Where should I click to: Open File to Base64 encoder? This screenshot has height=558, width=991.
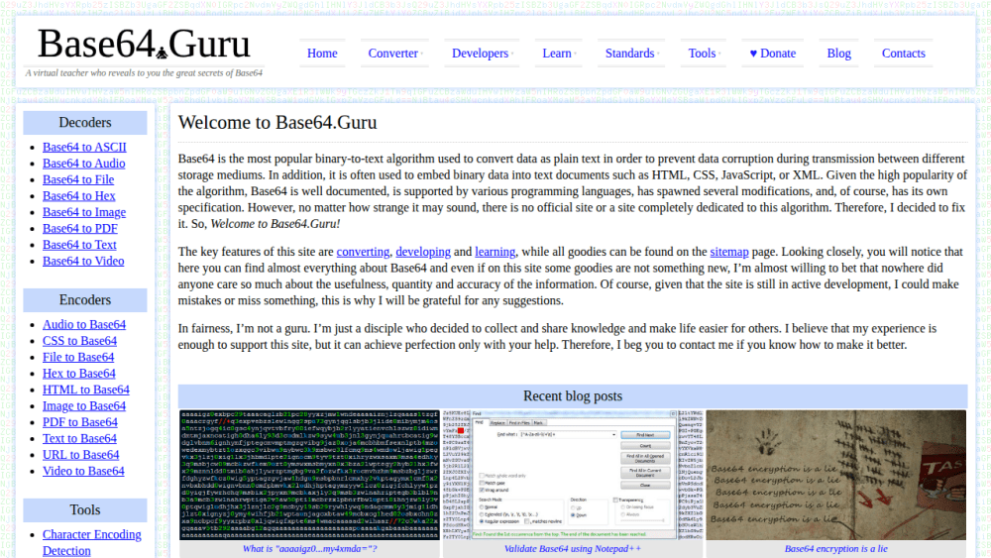(78, 358)
